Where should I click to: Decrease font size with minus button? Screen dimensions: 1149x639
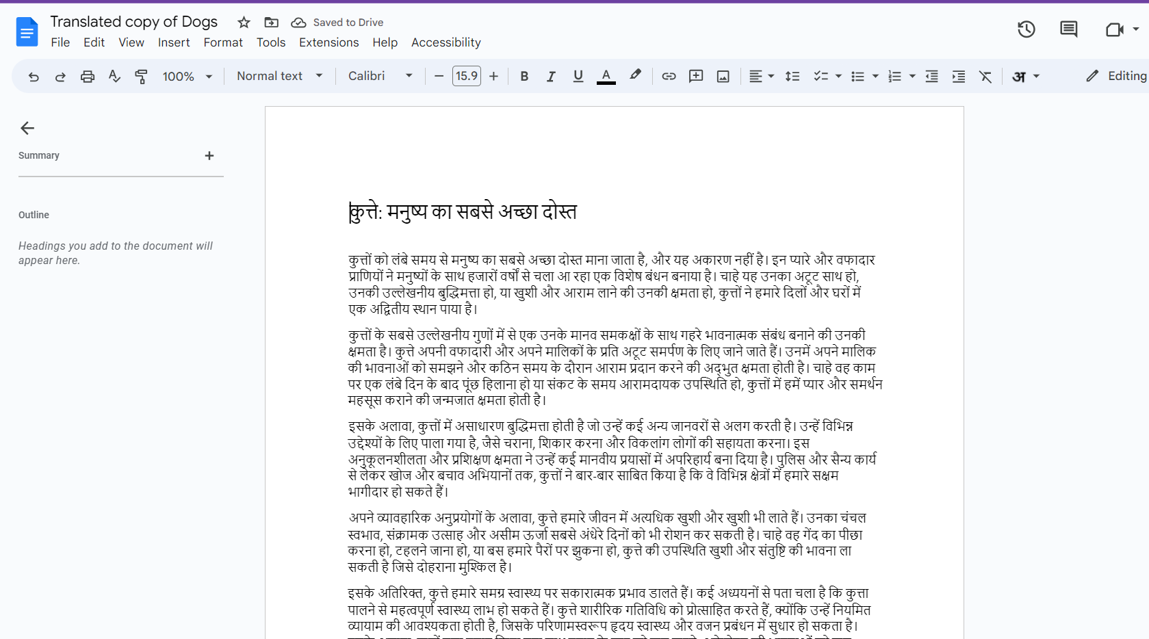(439, 76)
